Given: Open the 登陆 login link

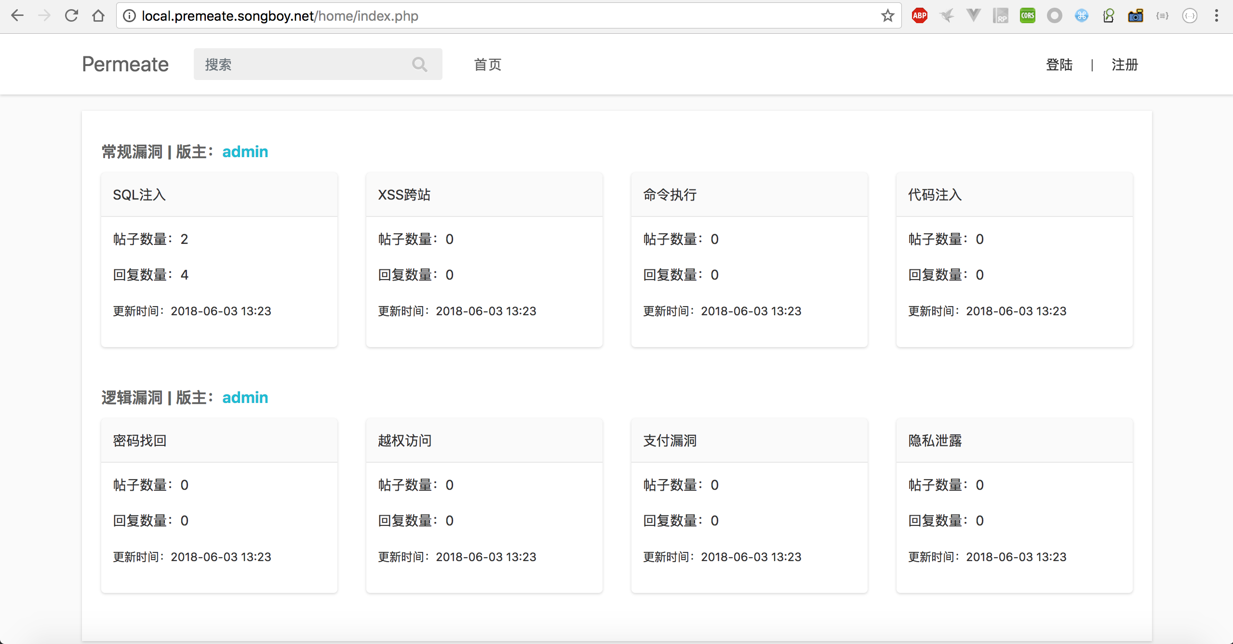Looking at the screenshot, I should click(1059, 65).
